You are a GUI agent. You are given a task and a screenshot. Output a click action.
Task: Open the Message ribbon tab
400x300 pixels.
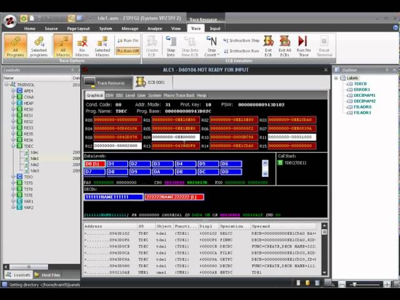click(130, 29)
